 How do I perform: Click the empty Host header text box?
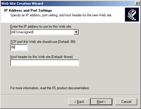coord(45,63)
